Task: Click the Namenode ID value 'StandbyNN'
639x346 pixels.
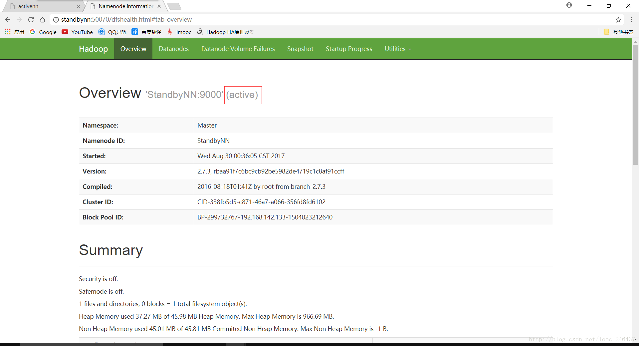Action: [213, 141]
